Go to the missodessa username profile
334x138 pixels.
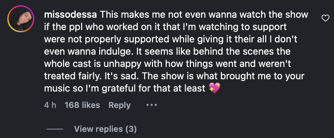71,15
